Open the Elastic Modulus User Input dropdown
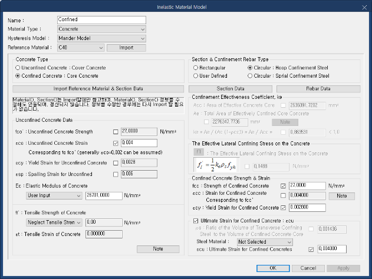This screenshot has height=279, width=372. 54,195
